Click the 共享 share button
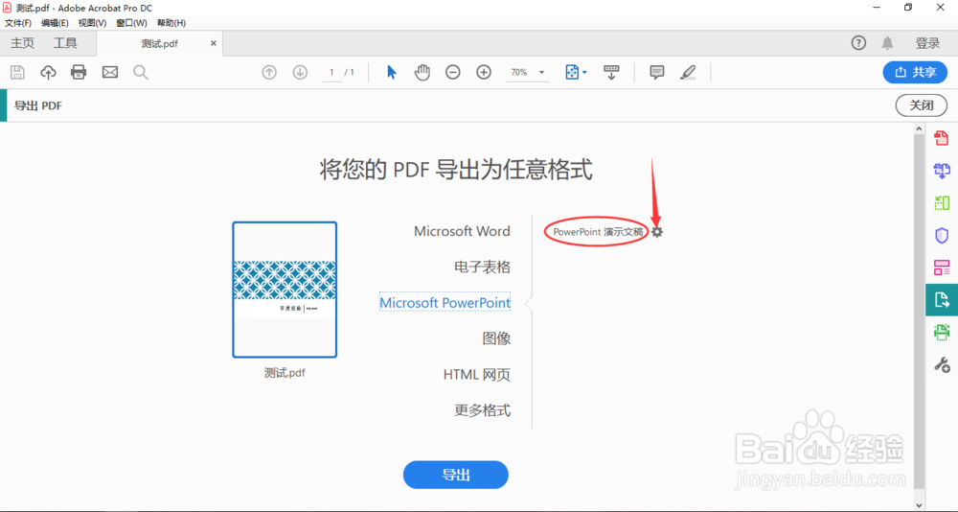The height and width of the screenshot is (512, 958). (915, 72)
